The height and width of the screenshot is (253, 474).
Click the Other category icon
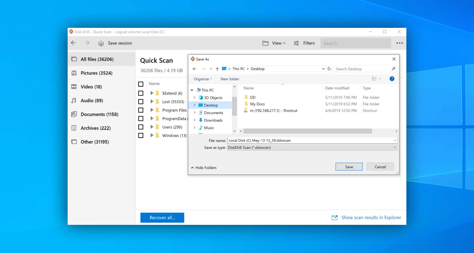[x=74, y=142]
